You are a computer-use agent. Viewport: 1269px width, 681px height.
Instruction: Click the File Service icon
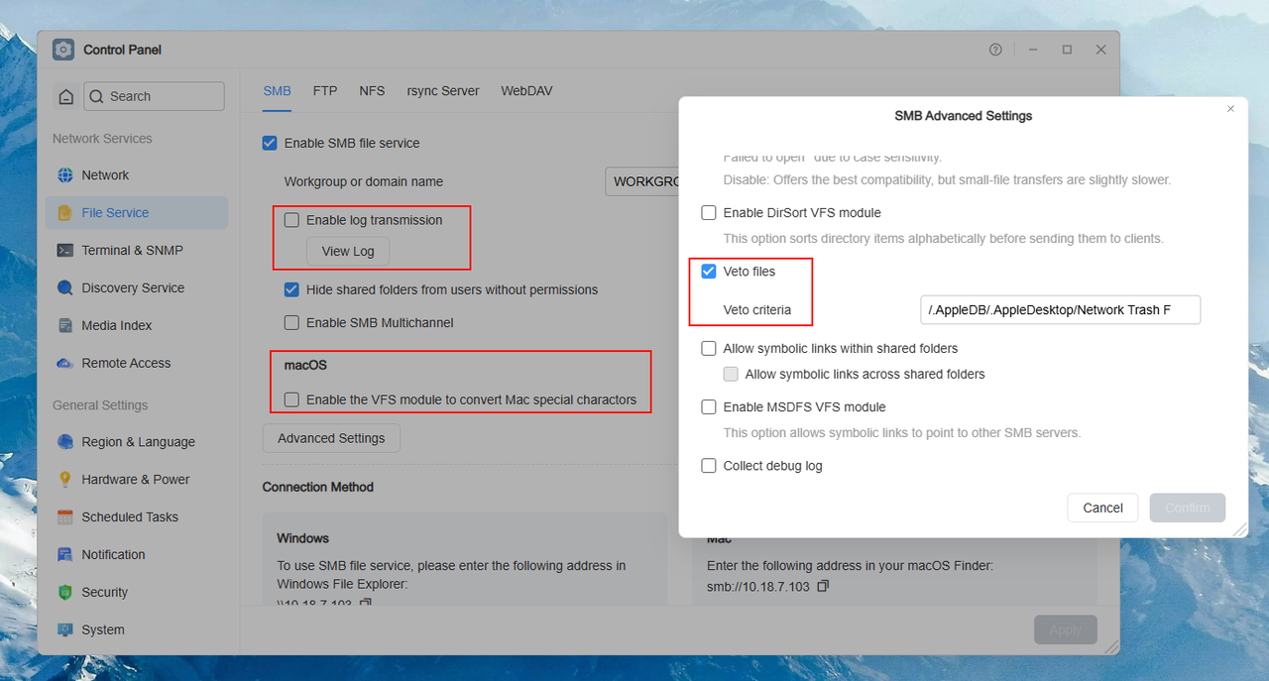tap(65, 213)
